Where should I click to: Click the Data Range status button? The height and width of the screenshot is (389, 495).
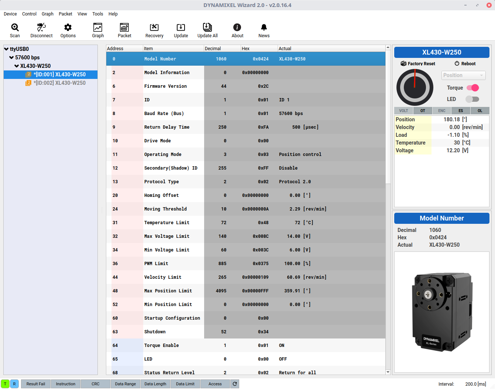tap(126, 384)
